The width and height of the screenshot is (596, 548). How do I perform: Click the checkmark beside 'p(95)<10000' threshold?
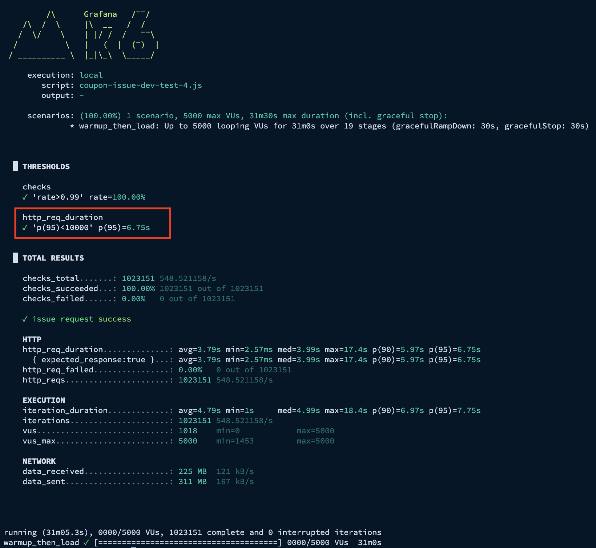click(25, 228)
